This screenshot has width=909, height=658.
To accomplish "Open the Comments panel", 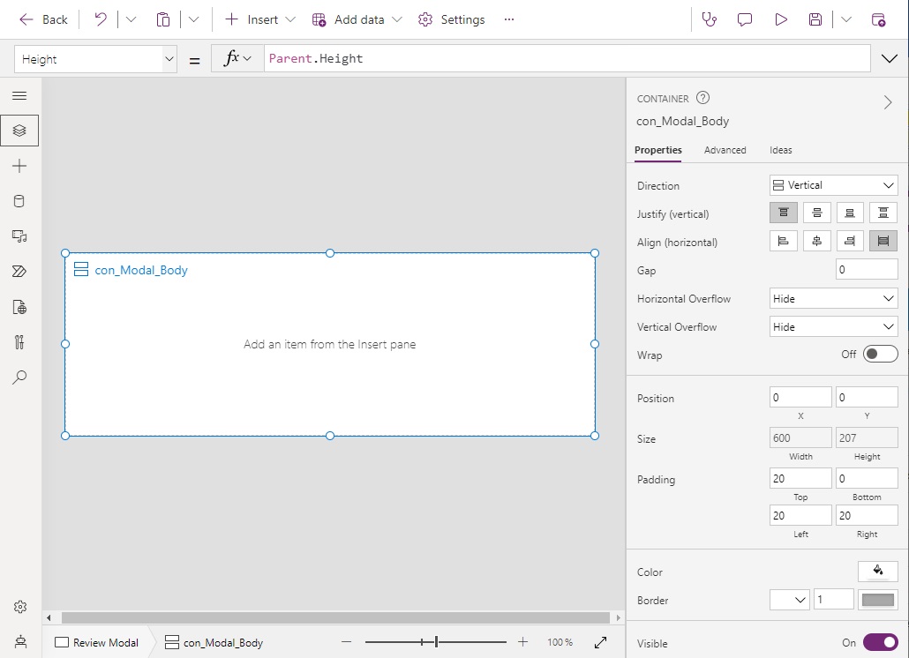I will [744, 19].
